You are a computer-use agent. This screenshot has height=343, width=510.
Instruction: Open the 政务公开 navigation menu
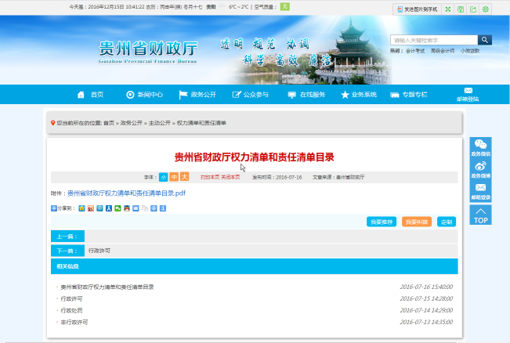(x=197, y=95)
